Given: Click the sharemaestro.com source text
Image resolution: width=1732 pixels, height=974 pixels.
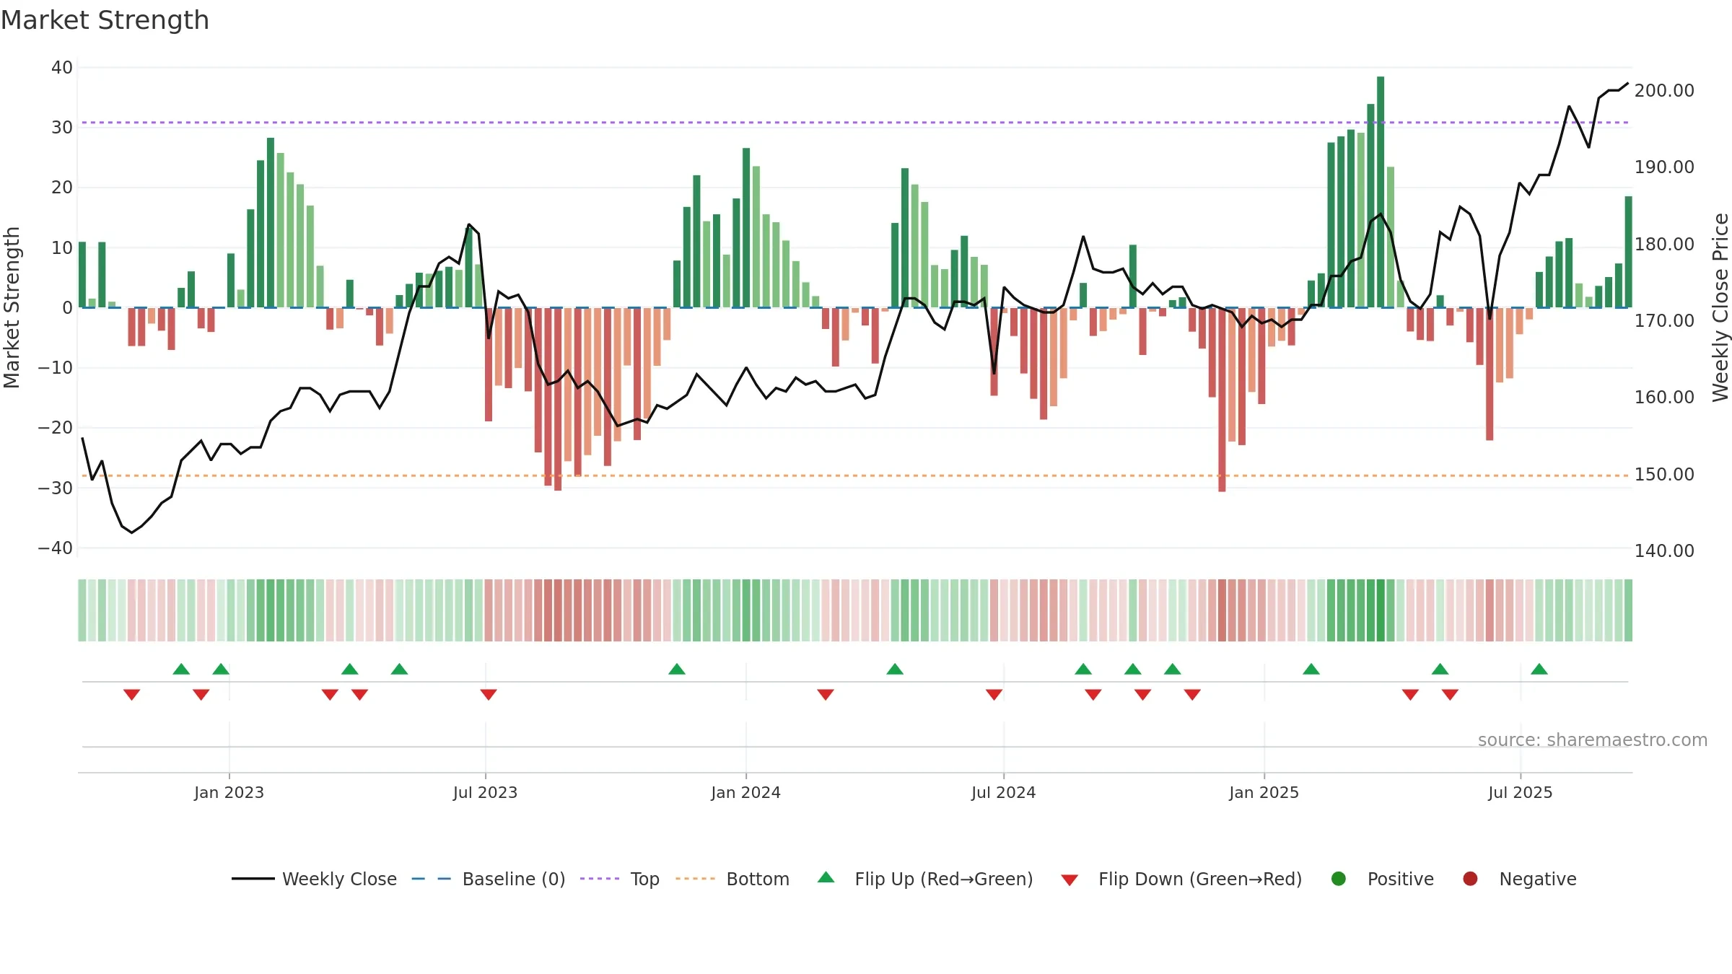Looking at the screenshot, I should tap(1593, 740).
